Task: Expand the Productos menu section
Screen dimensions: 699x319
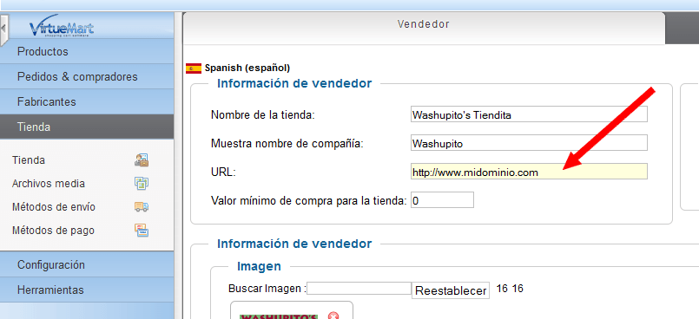Action: [87, 52]
